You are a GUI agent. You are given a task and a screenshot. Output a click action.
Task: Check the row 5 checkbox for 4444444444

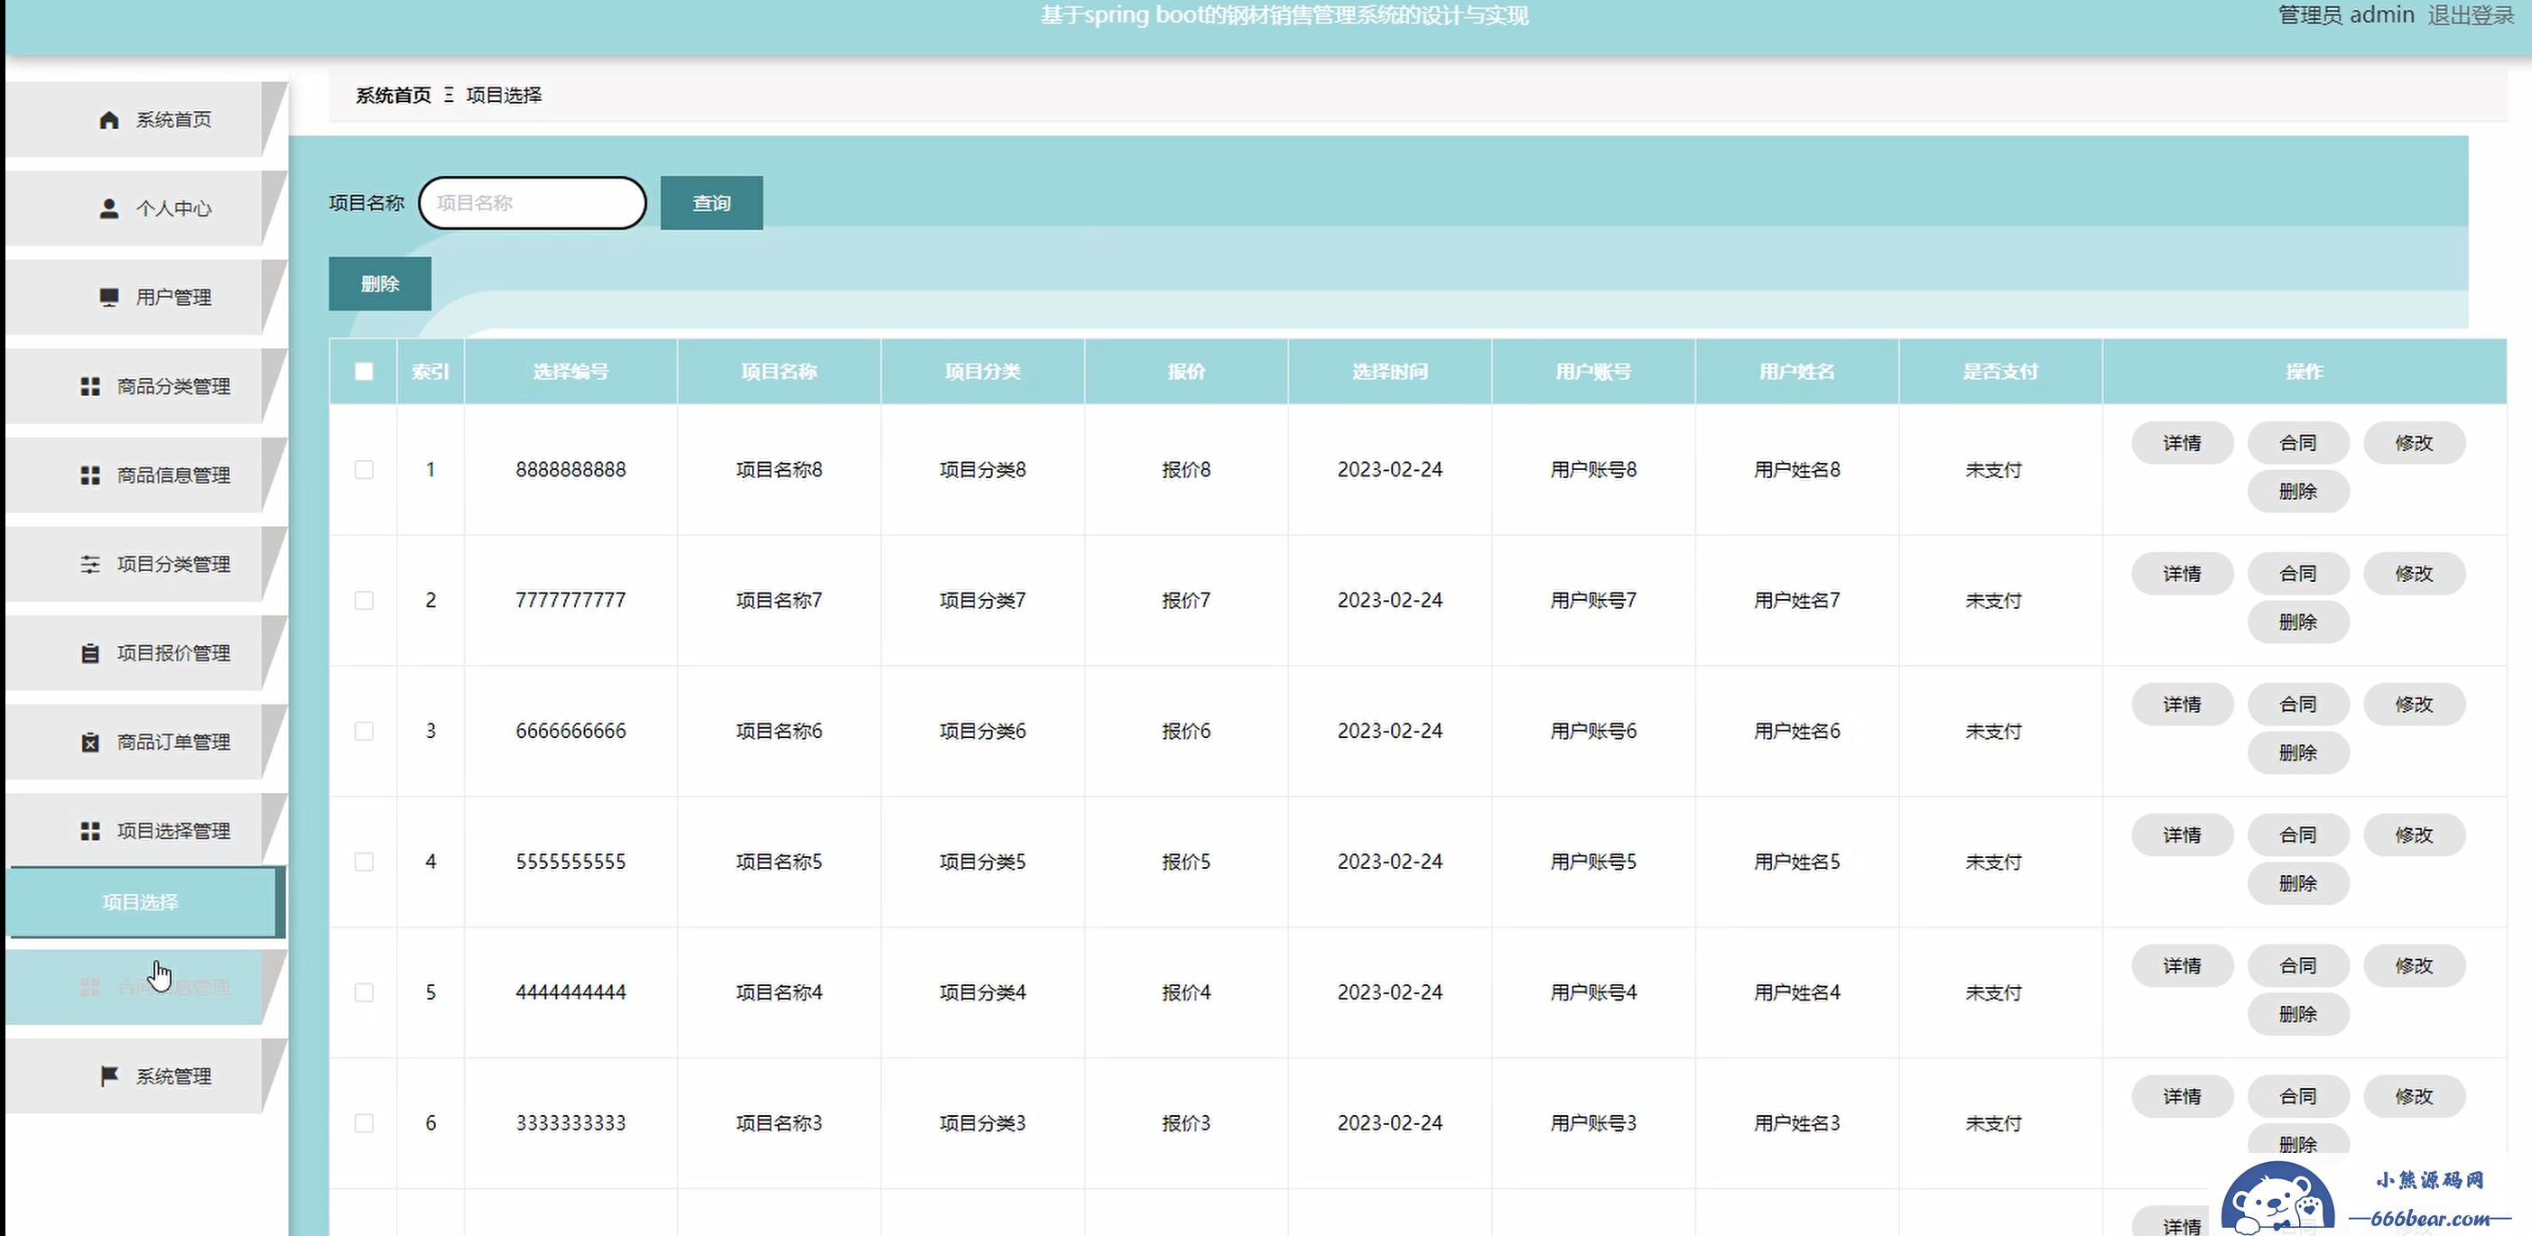tap(364, 992)
